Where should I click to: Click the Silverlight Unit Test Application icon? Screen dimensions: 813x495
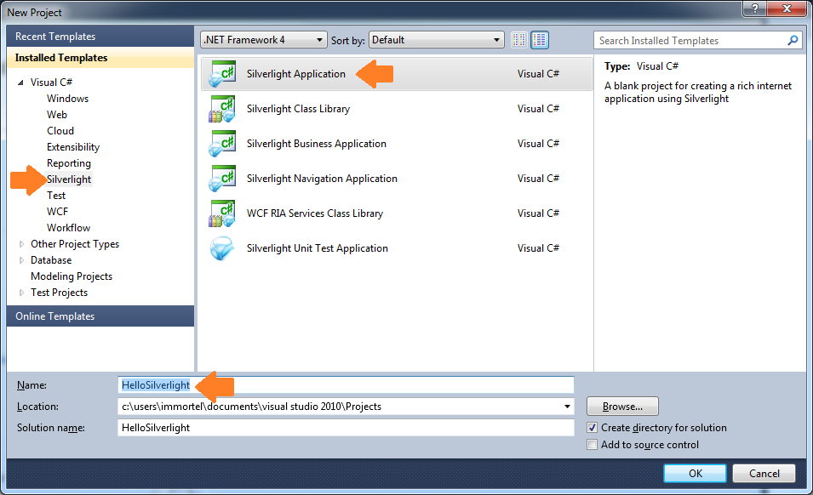click(x=222, y=248)
